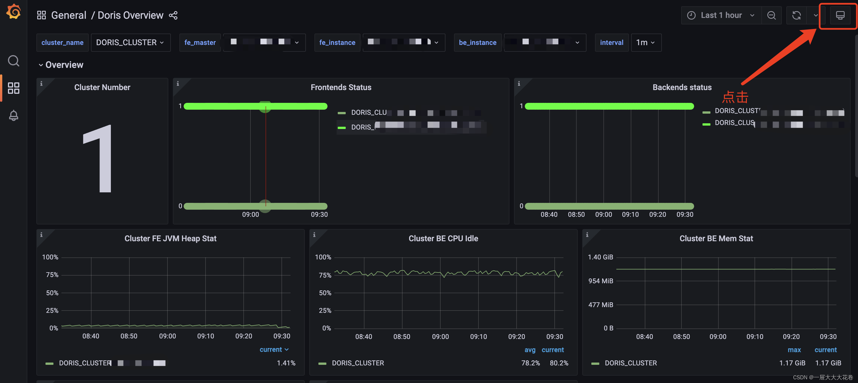Open the DORIS_CLUSTER cluster_name dropdown
Image resolution: width=858 pixels, height=383 pixels.
point(130,43)
